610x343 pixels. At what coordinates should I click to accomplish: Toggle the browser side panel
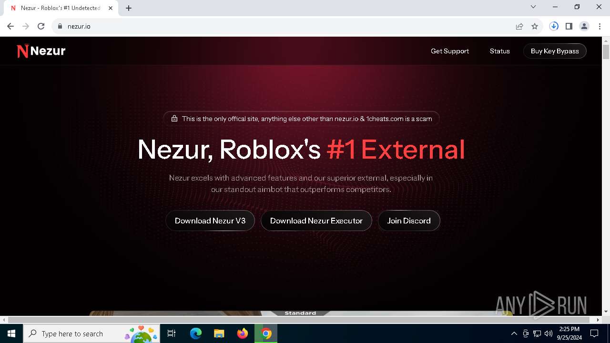[x=569, y=26]
